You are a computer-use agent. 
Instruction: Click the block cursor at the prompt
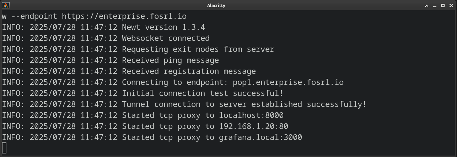[x=4, y=148]
